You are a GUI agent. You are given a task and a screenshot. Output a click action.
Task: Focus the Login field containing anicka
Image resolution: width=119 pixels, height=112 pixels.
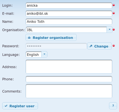[69, 6]
